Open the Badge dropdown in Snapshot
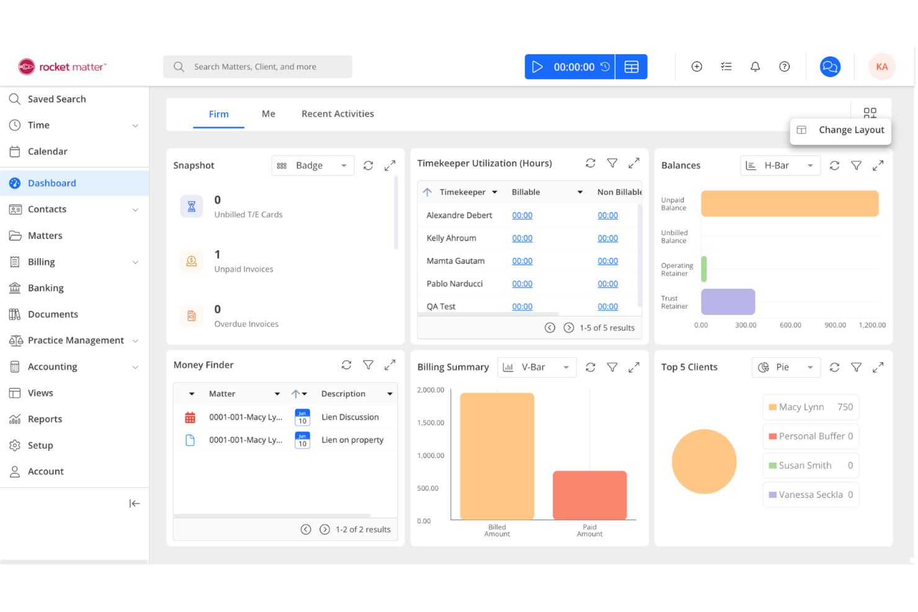This screenshot has width=918, height=612. [313, 166]
